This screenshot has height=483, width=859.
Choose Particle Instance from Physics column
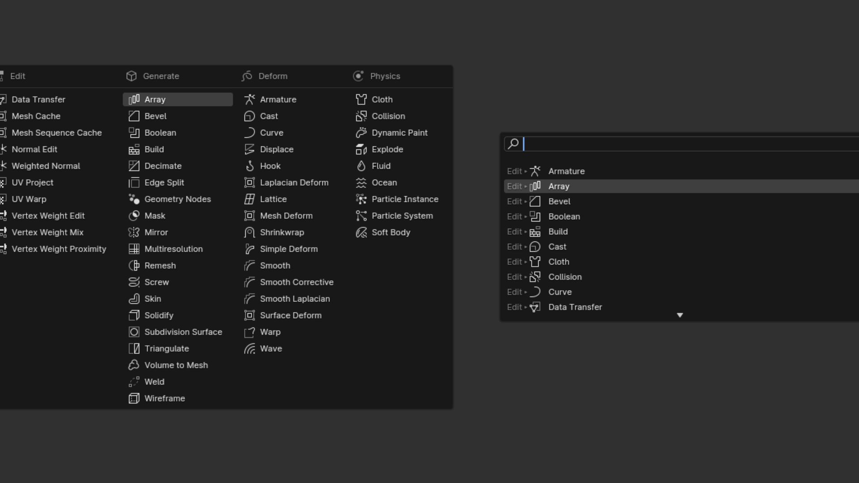(400, 199)
